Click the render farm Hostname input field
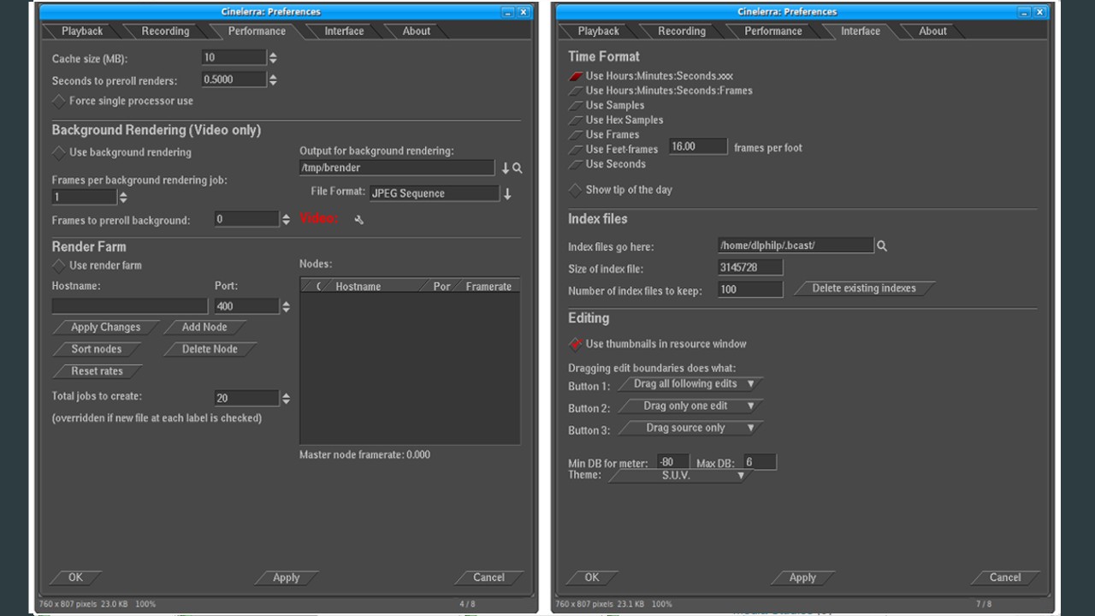The width and height of the screenshot is (1095, 616). (129, 306)
